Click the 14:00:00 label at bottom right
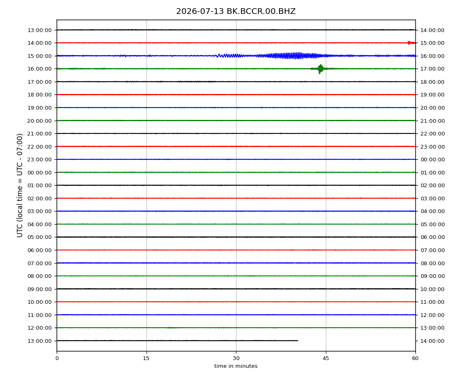This screenshot has height=390, width=472. pos(432,341)
